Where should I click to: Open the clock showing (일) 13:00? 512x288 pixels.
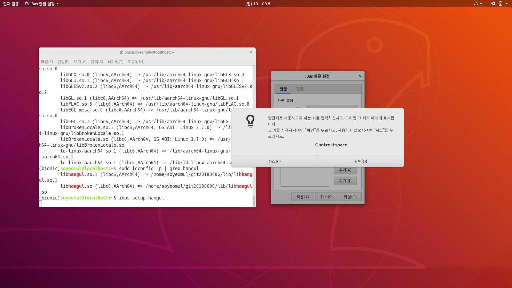(x=258, y=4)
